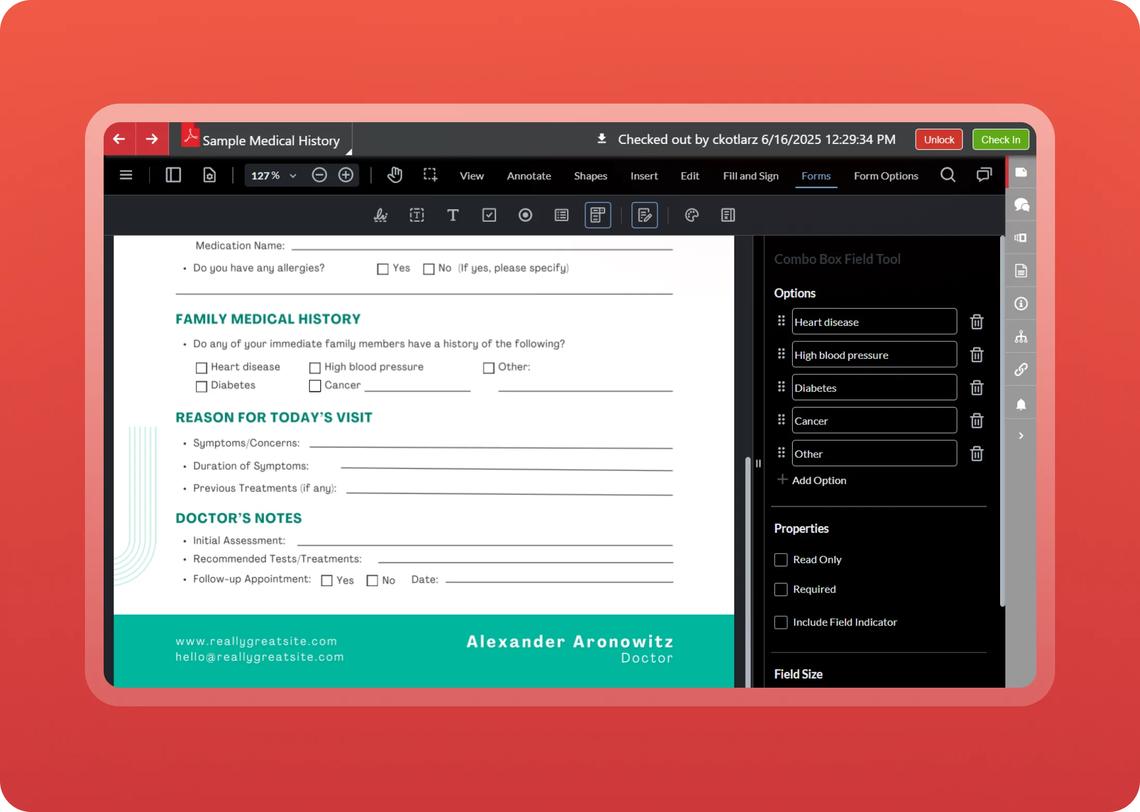Viewport: 1140px width, 812px height.
Task: Enable the Read Only checkbox
Action: pos(780,560)
